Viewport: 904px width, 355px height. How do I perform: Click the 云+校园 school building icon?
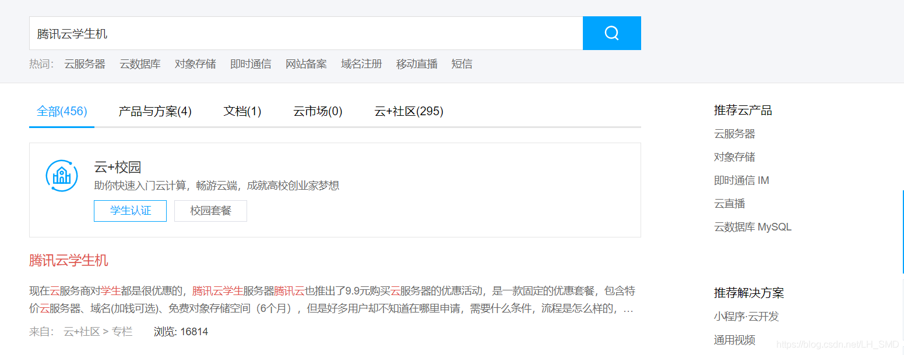tap(61, 175)
